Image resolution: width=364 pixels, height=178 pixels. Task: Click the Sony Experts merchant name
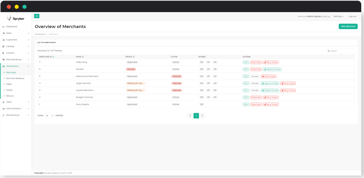[x=83, y=104]
